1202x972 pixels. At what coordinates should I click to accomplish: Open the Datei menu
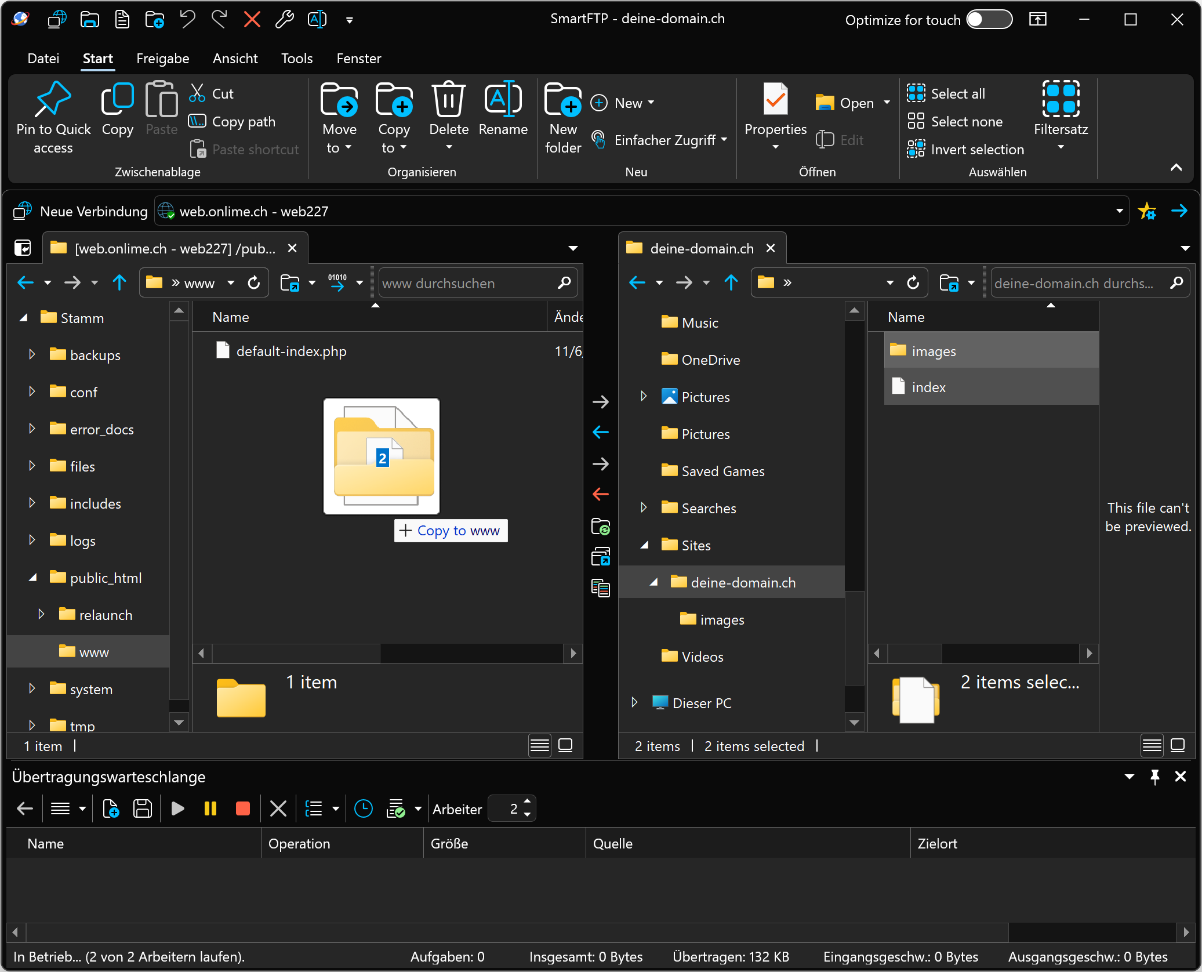pos(43,59)
